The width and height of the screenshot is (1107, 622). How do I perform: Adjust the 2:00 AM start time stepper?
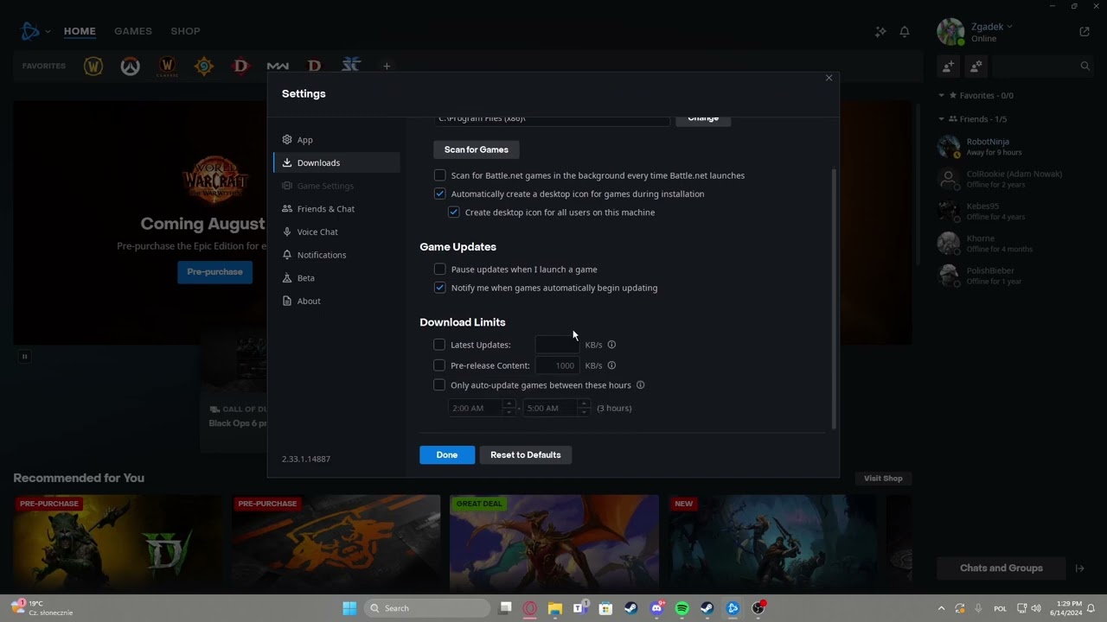509,408
